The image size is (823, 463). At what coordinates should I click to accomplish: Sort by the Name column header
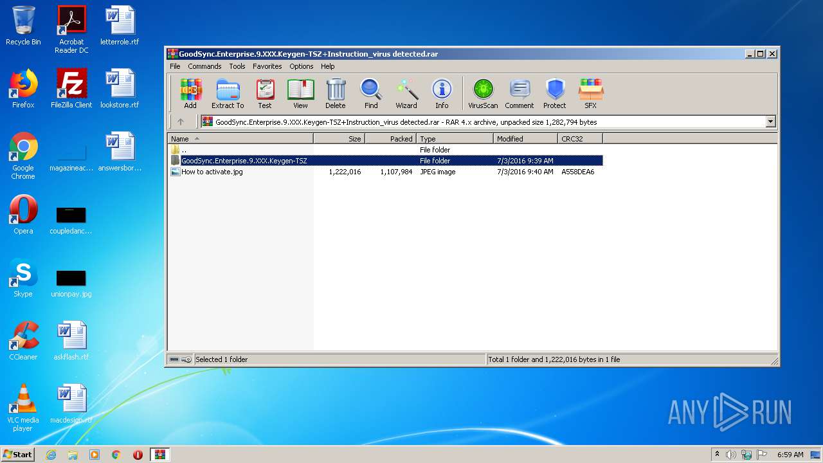coord(240,139)
